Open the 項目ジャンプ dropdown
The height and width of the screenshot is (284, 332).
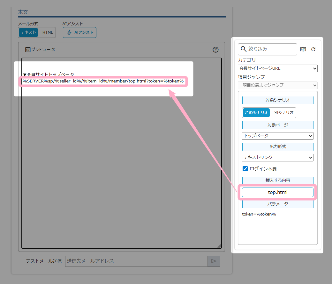(x=277, y=85)
